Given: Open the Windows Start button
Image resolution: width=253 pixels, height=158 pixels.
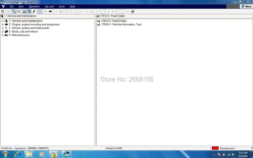Looking at the screenshot, I should click(x=5, y=154).
